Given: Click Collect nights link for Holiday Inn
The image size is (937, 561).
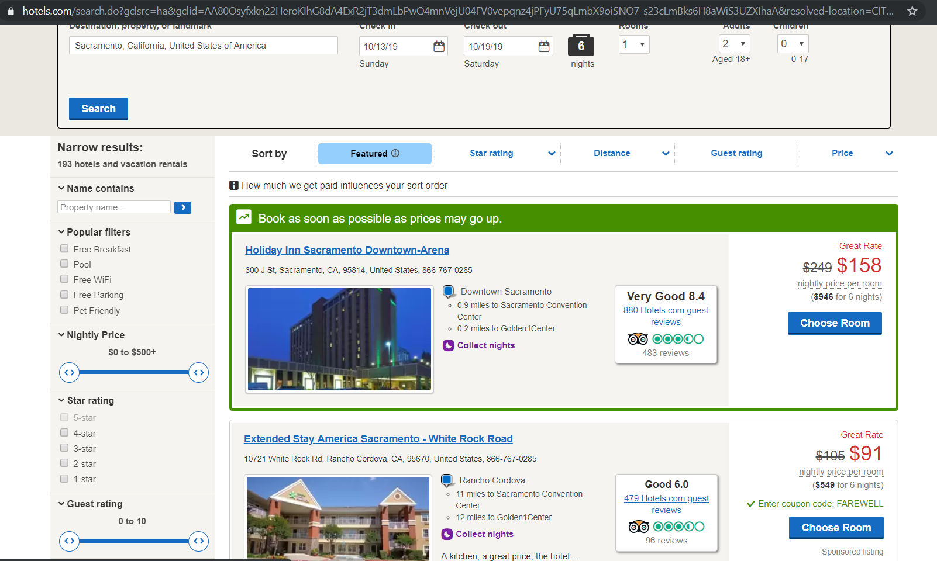Looking at the screenshot, I should (x=486, y=345).
